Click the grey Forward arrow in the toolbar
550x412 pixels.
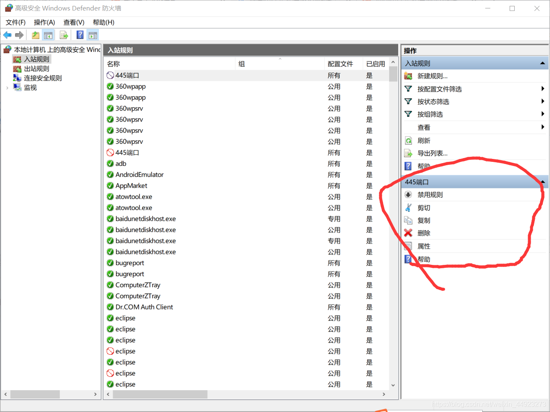(x=19, y=35)
